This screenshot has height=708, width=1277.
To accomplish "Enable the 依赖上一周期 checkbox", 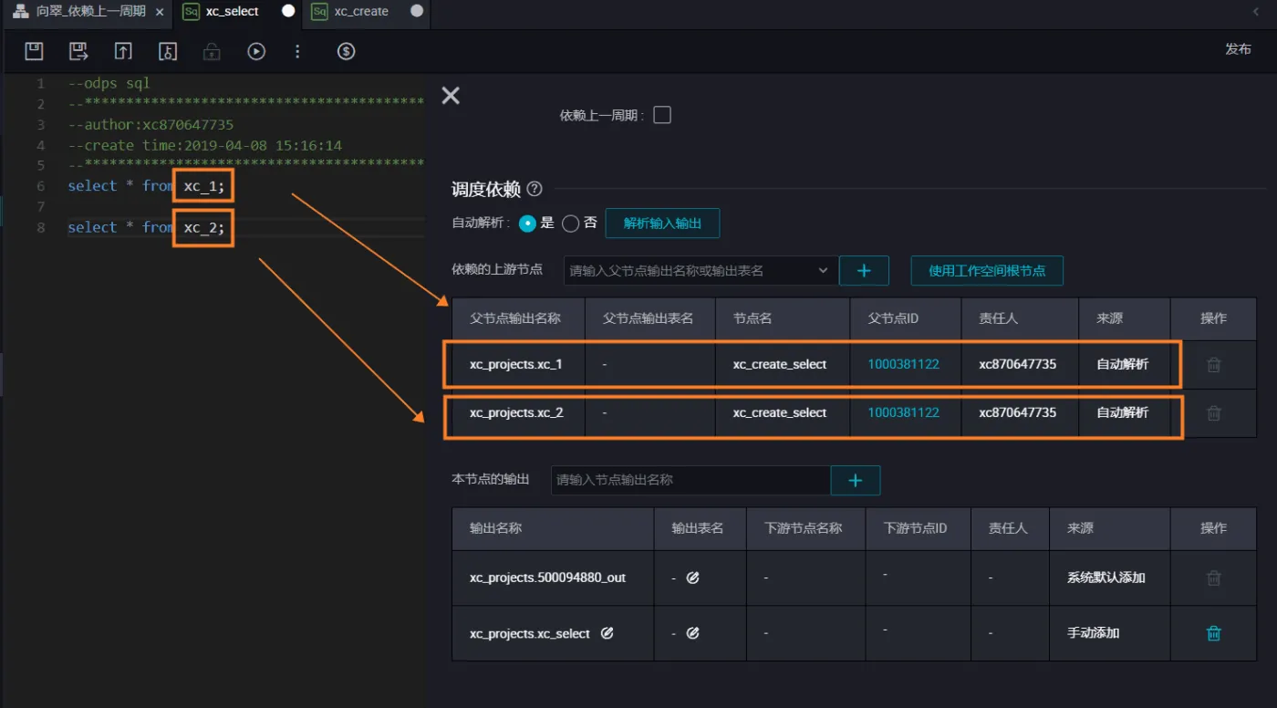I will click(662, 115).
